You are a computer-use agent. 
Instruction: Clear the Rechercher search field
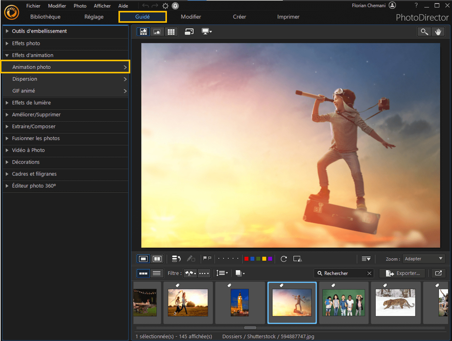pyautogui.click(x=369, y=273)
